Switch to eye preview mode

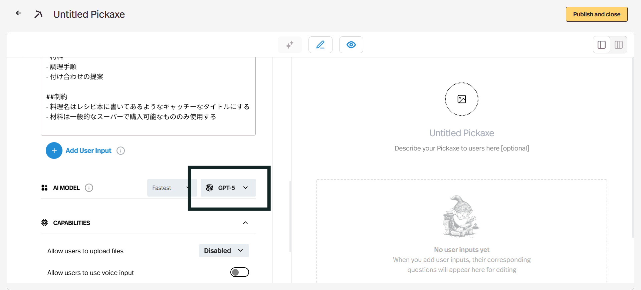(351, 45)
